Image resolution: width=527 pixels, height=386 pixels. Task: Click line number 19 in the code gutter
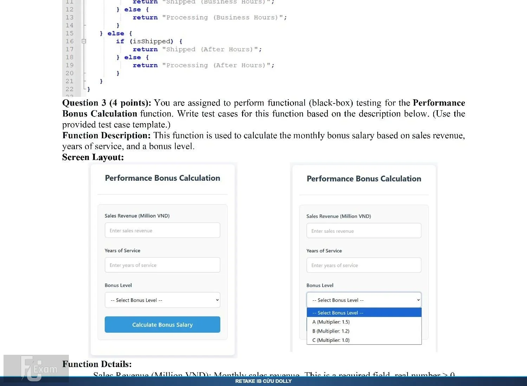(70, 65)
